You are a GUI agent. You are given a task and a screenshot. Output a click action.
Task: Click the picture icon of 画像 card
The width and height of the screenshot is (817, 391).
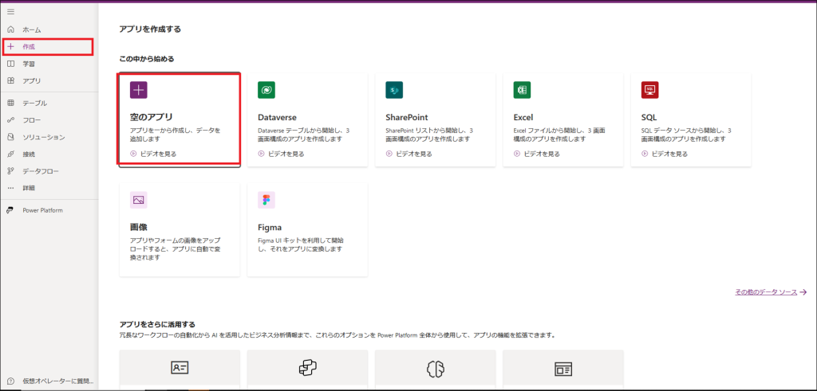(139, 200)
